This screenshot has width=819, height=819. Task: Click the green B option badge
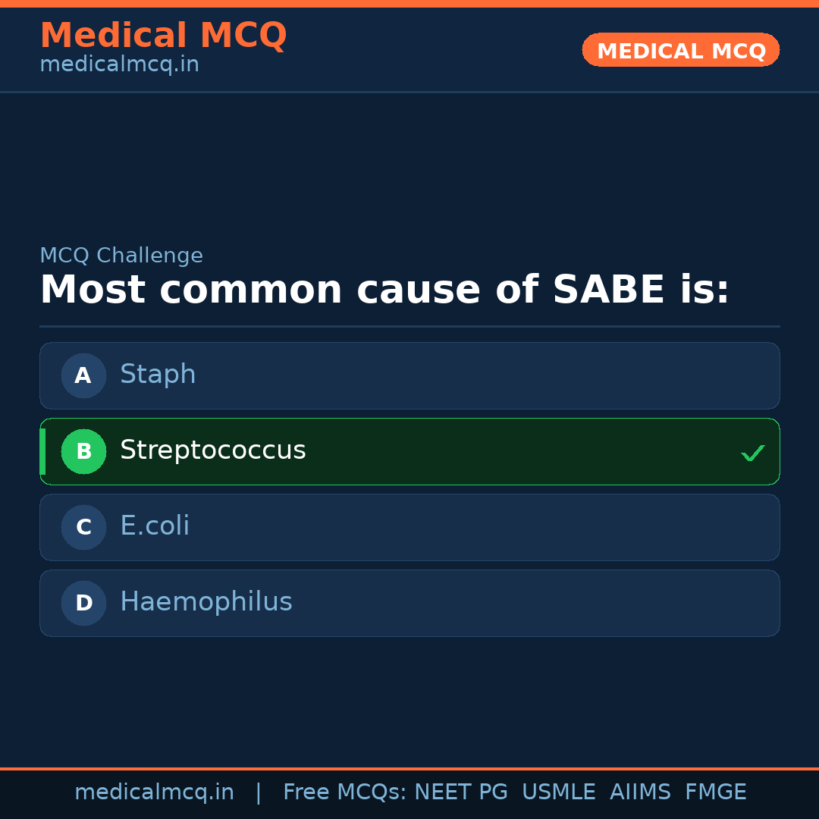[83, 451]
